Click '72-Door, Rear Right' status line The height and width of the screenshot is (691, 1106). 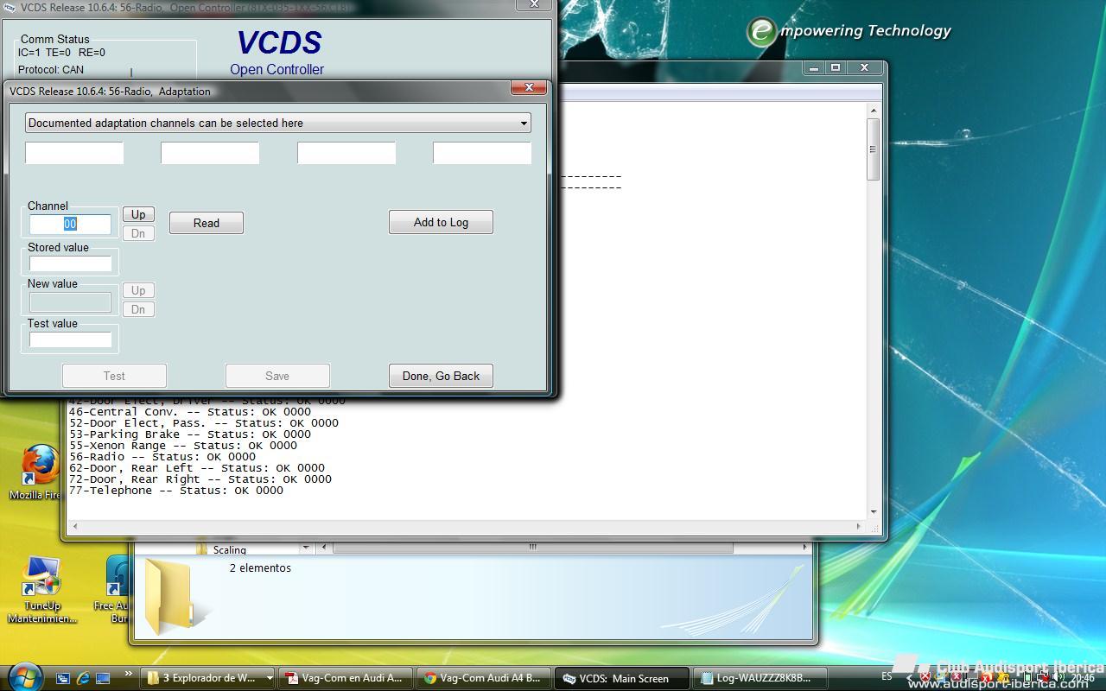200,479
